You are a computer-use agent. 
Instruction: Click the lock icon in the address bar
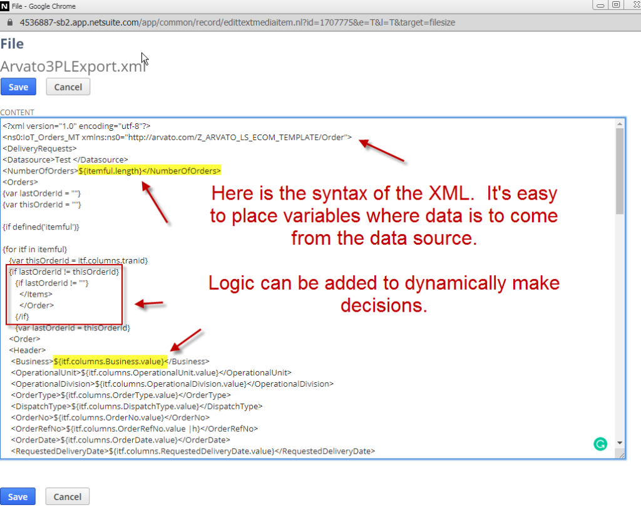[x=10, y=23]
